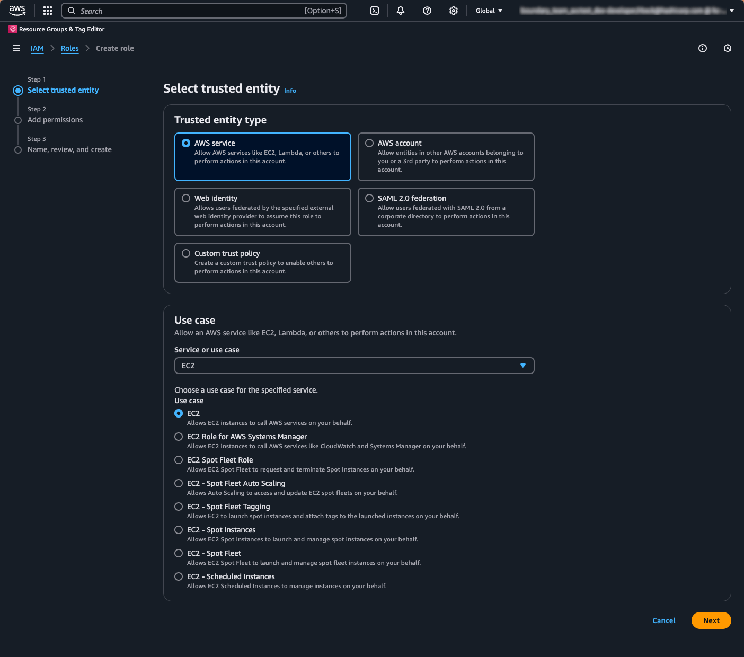Select the AWS service entity type
The image size is (744, 657).
[x=263, y=157]
